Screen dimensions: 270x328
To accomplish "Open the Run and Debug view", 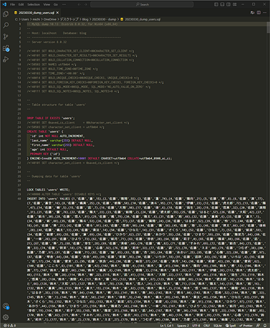I will (6, 60).
